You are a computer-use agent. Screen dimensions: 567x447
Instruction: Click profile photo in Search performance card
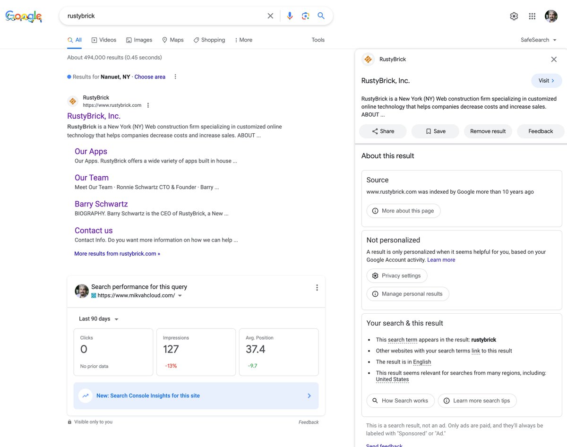point(82,291)
